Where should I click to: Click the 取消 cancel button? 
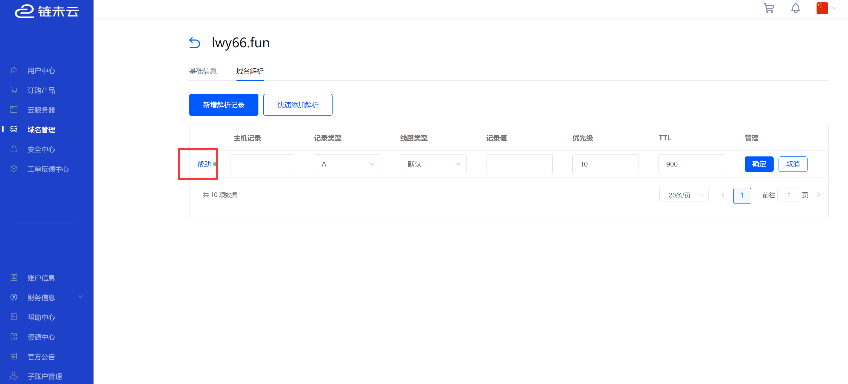pyautogui.click(x=793, y=164)
